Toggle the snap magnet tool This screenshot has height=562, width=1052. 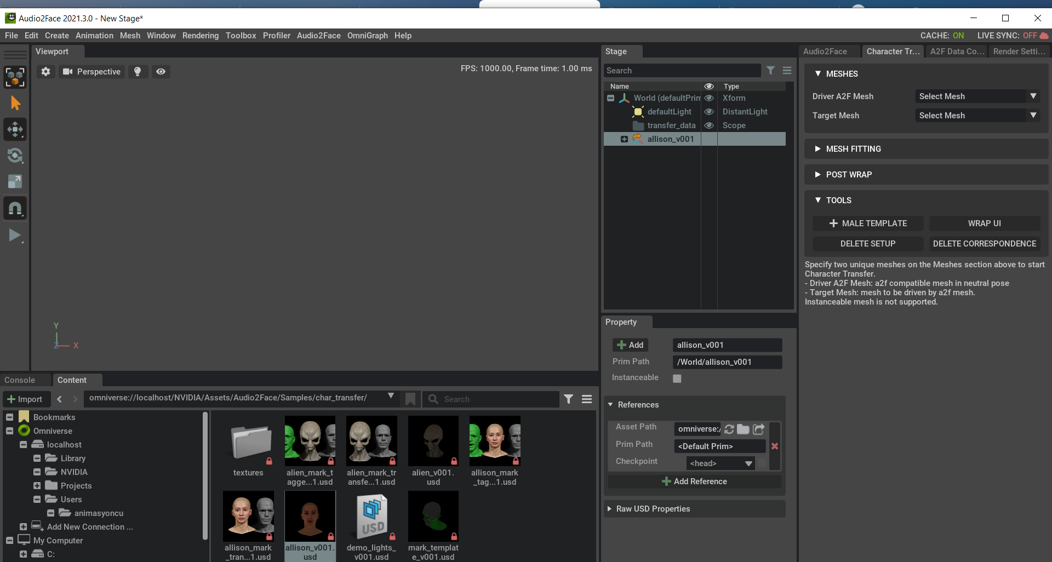(x=15, y=208)
